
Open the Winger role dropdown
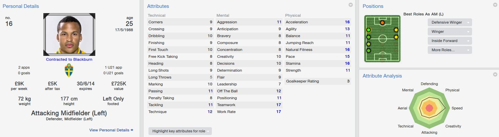click(x=449, y=32)
